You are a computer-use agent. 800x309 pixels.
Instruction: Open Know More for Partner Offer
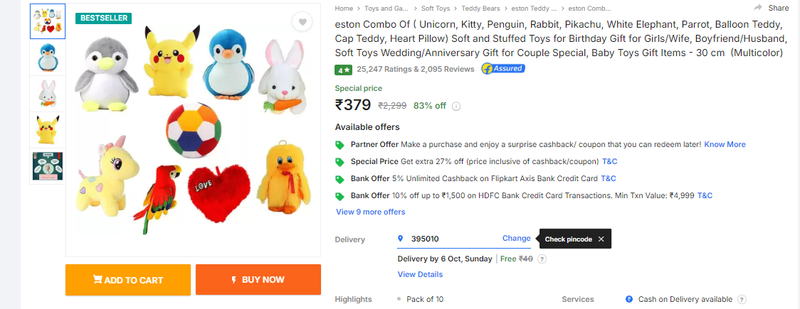coord(725,144)
